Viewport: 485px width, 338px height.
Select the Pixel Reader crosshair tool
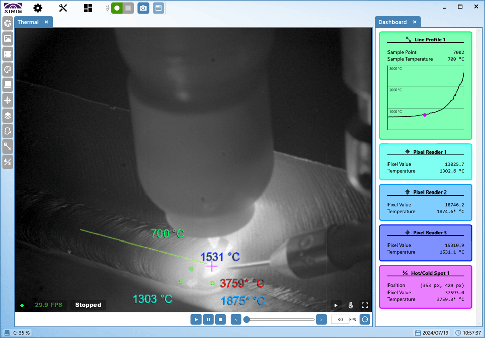7,100
